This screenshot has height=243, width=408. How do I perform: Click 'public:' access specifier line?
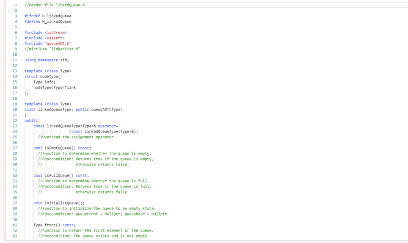click(32, 121)
